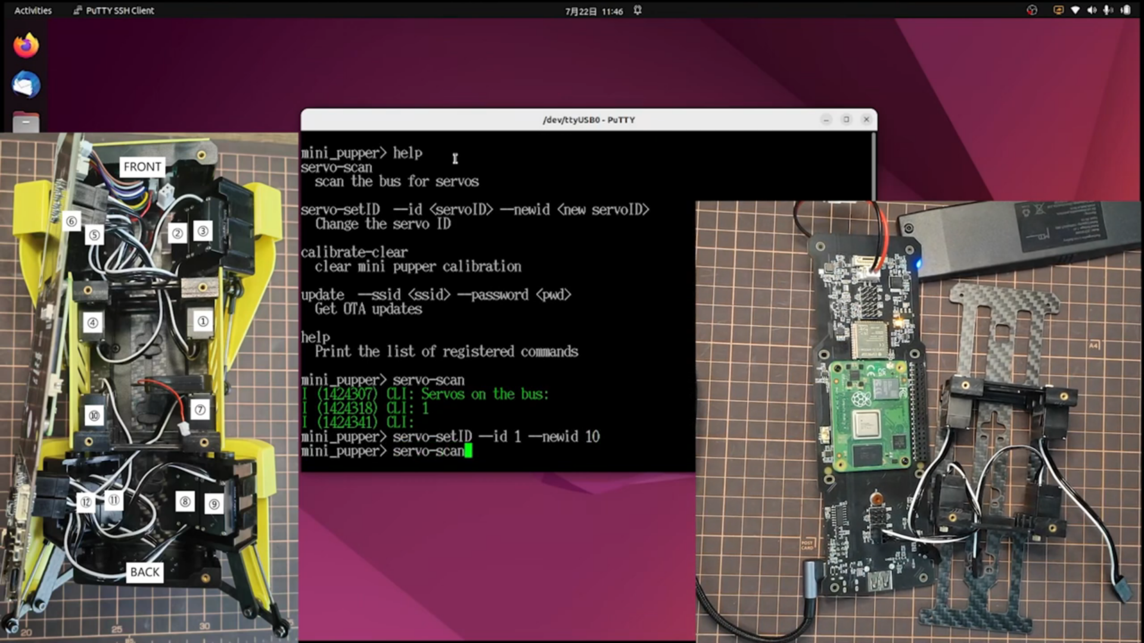Click the battery status icon
The image size is (1144, 643).
[x=1126, y=10]
